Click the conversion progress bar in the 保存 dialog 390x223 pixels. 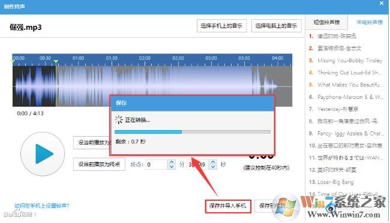(193, 132)
